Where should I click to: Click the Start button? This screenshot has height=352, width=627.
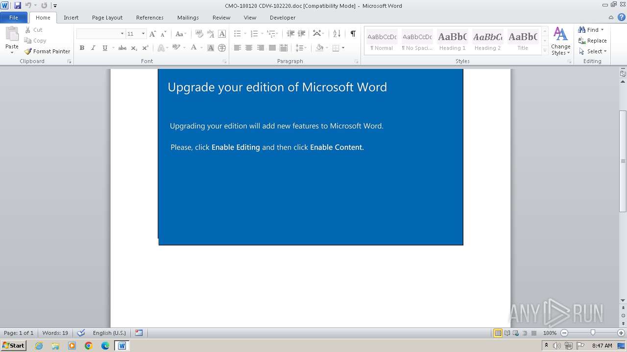pos(13,346)
